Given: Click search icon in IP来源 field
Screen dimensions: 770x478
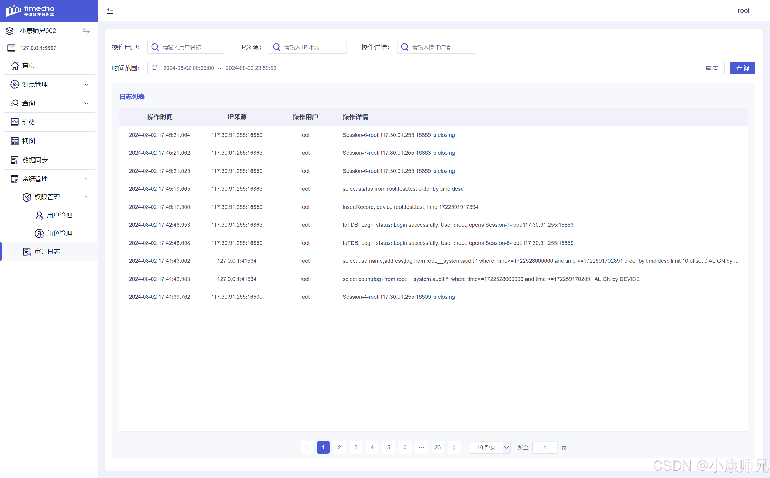Looking at the screenshot, I should [277, 47].
